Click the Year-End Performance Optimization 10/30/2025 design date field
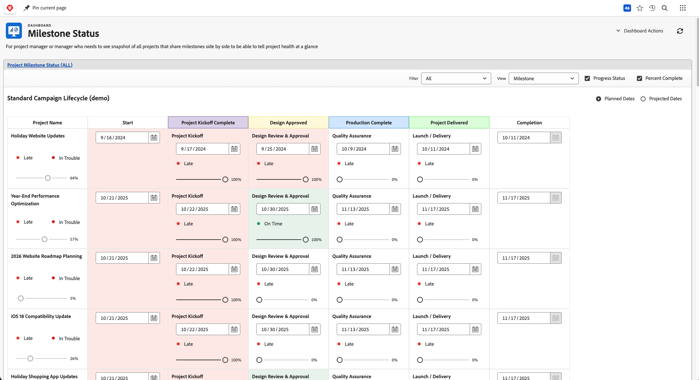Screen dimensions: 699x380 click(283, 209)
